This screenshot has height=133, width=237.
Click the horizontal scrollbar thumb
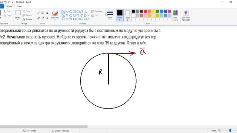(44, 127)
